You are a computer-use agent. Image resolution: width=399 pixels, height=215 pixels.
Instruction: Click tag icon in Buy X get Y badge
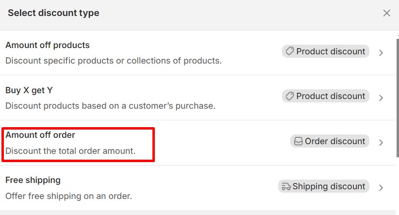(290, 96)
